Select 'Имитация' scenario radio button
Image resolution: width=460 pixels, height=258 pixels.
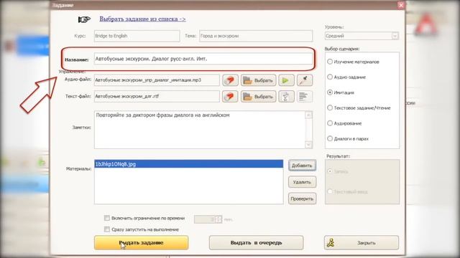coord(330,92)
